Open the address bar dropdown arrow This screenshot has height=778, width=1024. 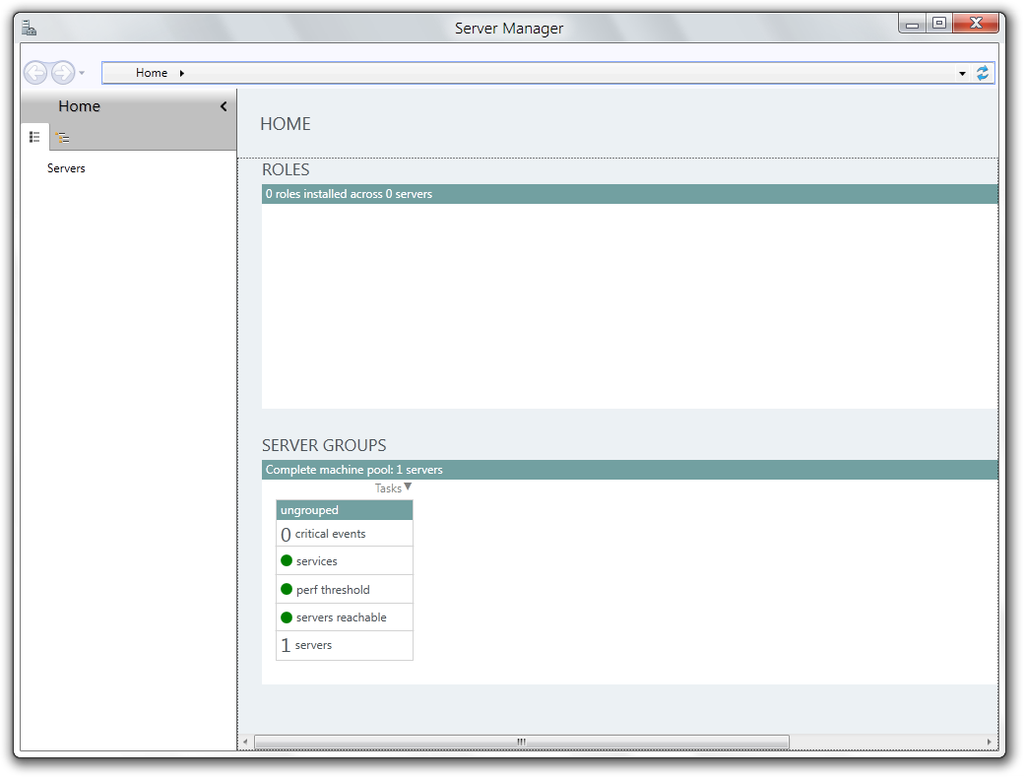[962, 74]
